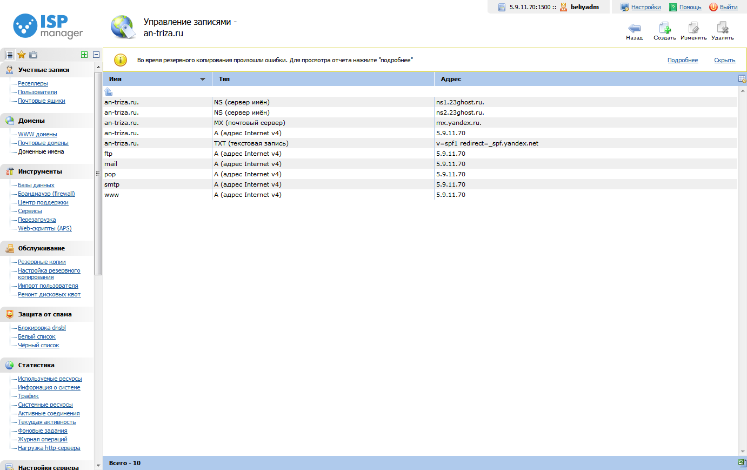The width and height of the screenshot is (747, 470).
Task: Click the Инструменты section tools icon
Action: click(10, 171)
